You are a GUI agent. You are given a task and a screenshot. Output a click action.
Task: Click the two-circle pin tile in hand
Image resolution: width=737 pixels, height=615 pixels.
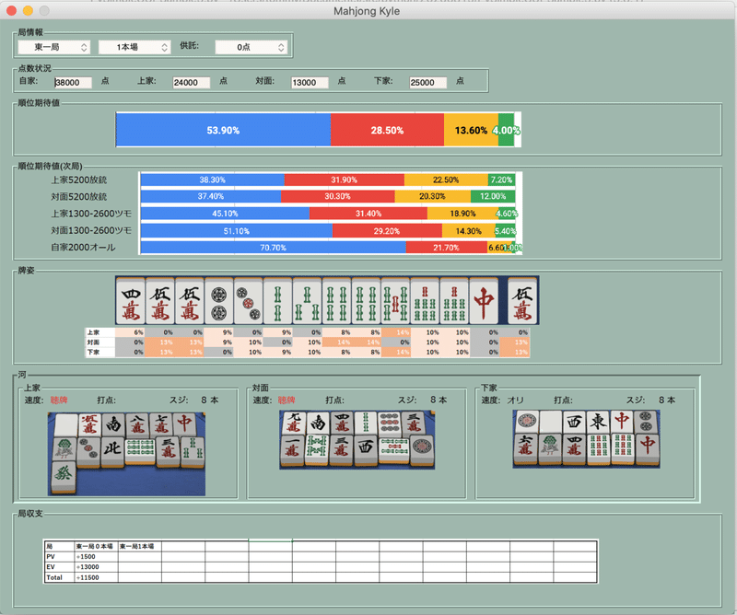(218, 301)
